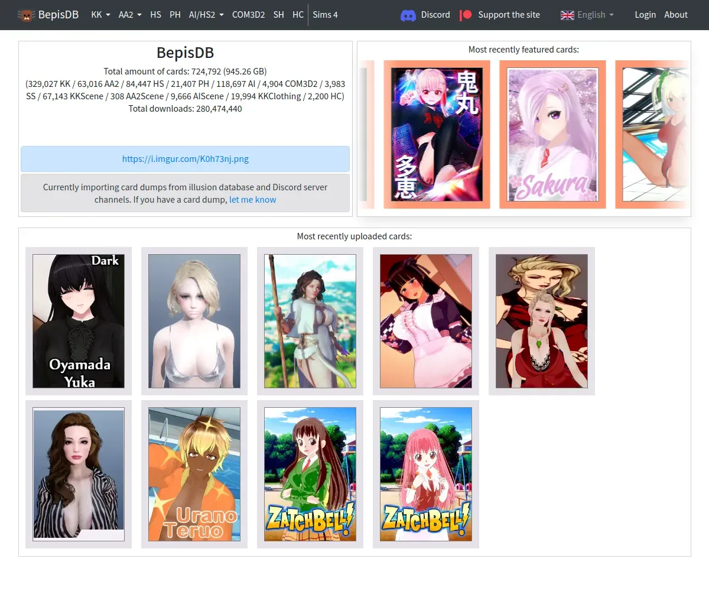
Task: Expand the AA2 dropdown menu
Action: tap(130, 15)
